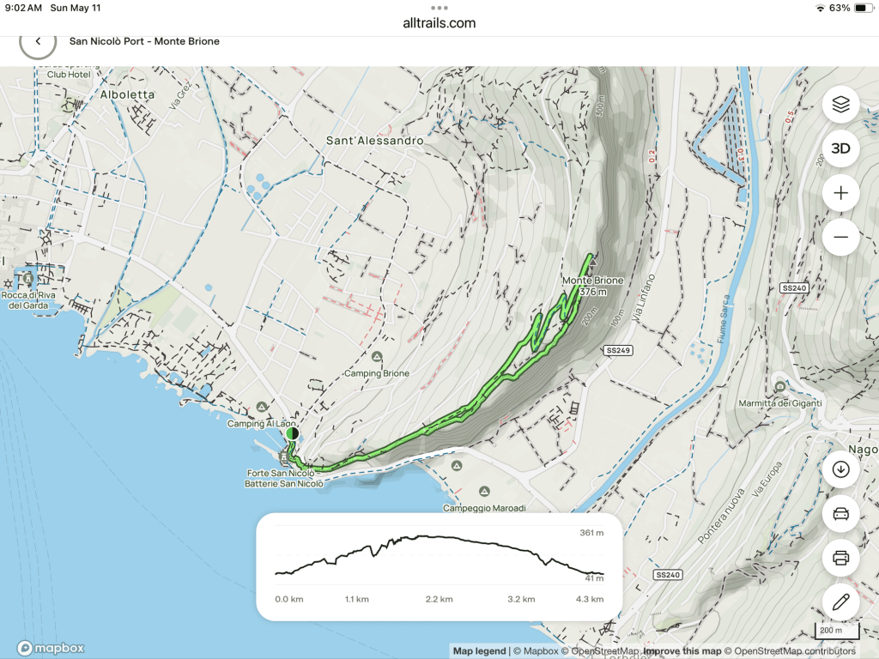
Task: Select the Marmitta dei Giganti marker
Action: tap(780, 386)
